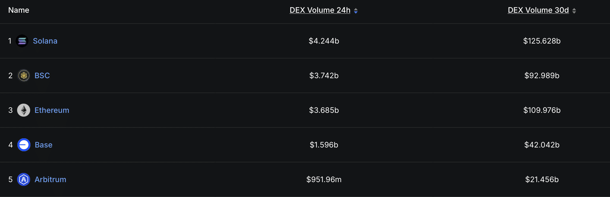Image resolution: width=610 pixels, height=197 pixels.
Task: Open the Solana chain link
Action: pyautogui.click(x=45, y=41)
